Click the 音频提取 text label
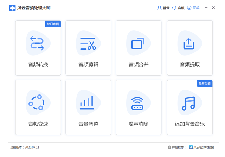This screenshot has width=225, height=157. [190, 64]
